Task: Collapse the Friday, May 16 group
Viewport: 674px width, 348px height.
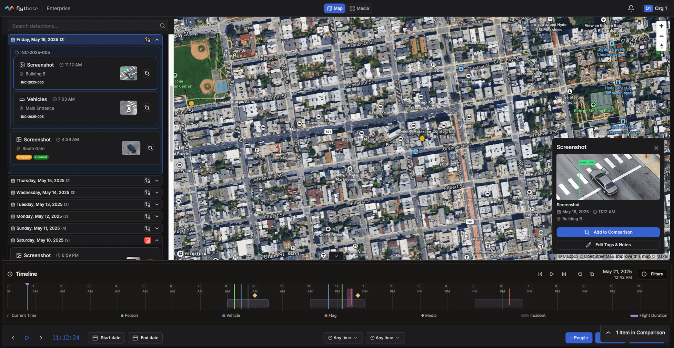Action: (157, 40)
